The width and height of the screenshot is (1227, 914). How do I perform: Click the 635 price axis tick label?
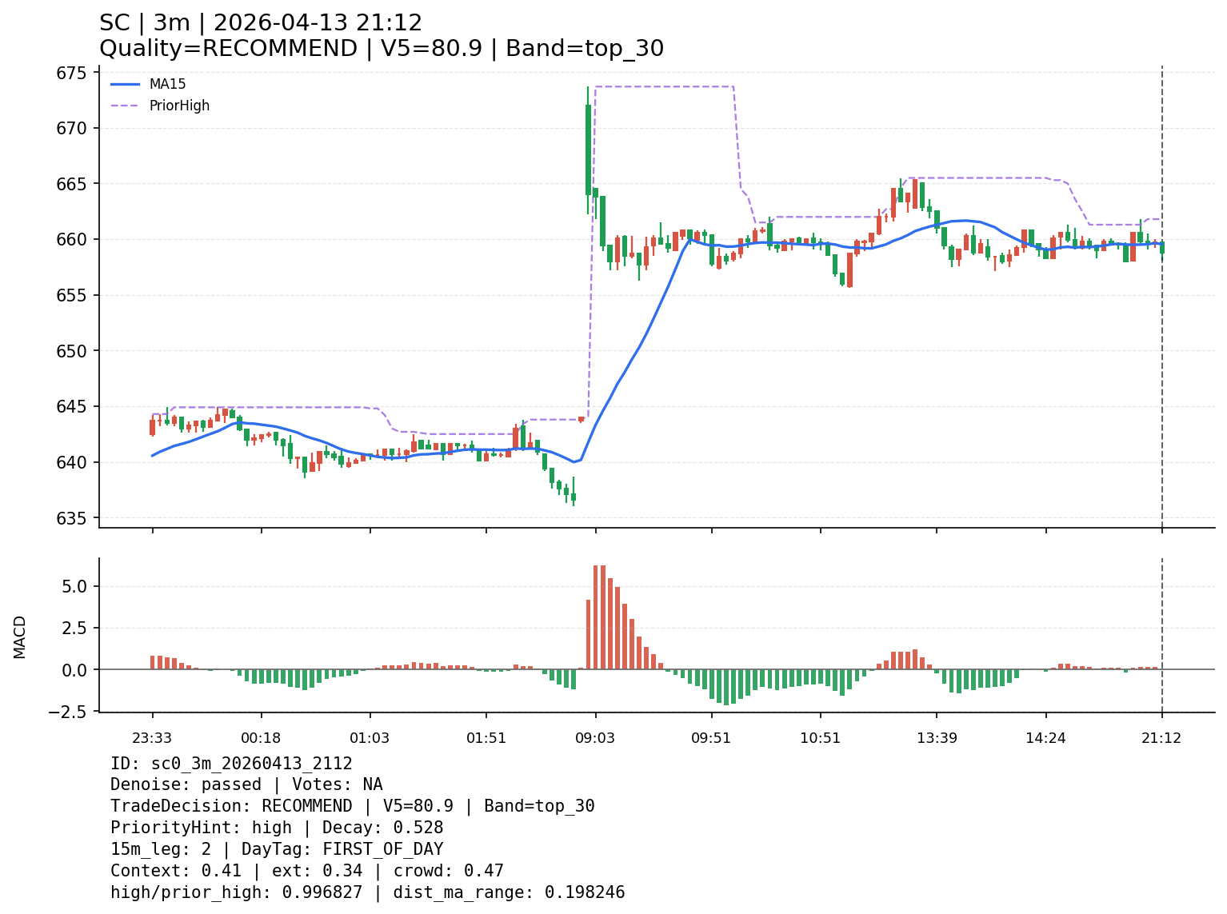click(72, 518)
